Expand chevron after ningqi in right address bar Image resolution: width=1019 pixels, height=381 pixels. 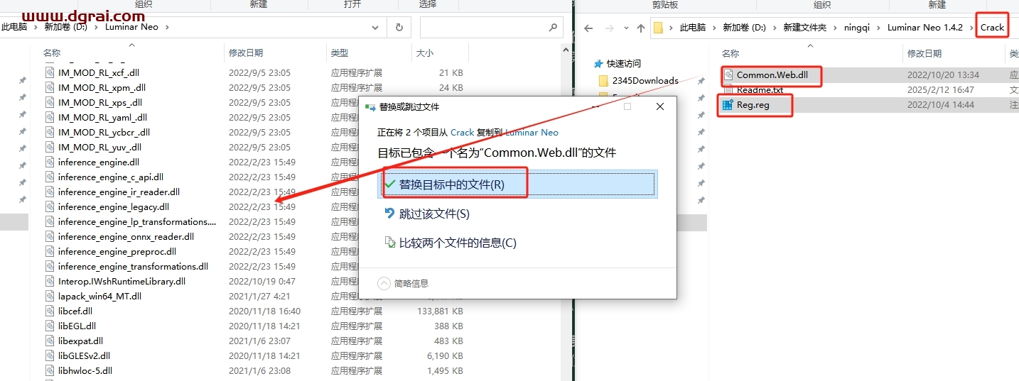[x=880, y=28]
